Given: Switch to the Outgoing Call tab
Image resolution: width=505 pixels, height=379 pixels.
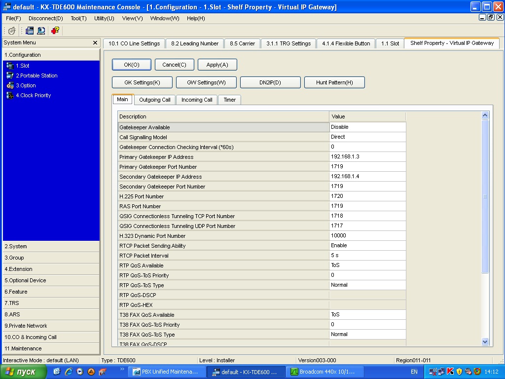Looking at the screenshot, I should [154, 100].
